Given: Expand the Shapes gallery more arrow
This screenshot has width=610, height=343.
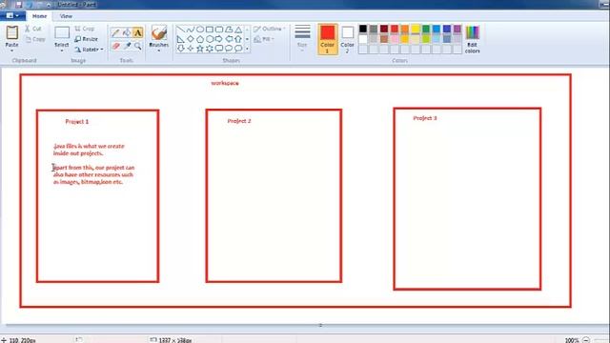Looking at the screenshot, I should click(247, 49).
